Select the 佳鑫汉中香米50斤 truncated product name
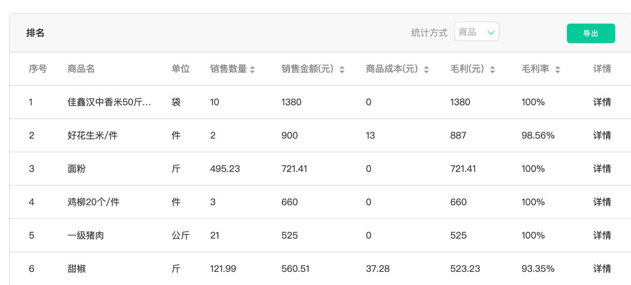Screen dimensions: 631x285 pyautogui.click(x=109, y=102)
